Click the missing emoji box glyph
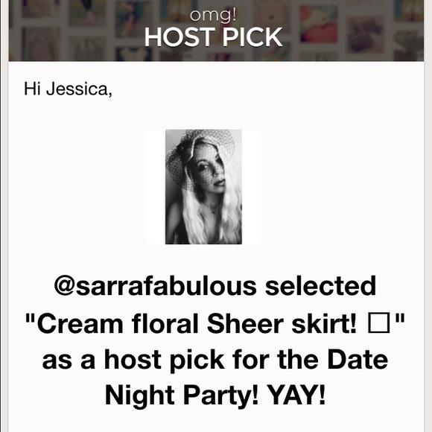 click(379, 323)
